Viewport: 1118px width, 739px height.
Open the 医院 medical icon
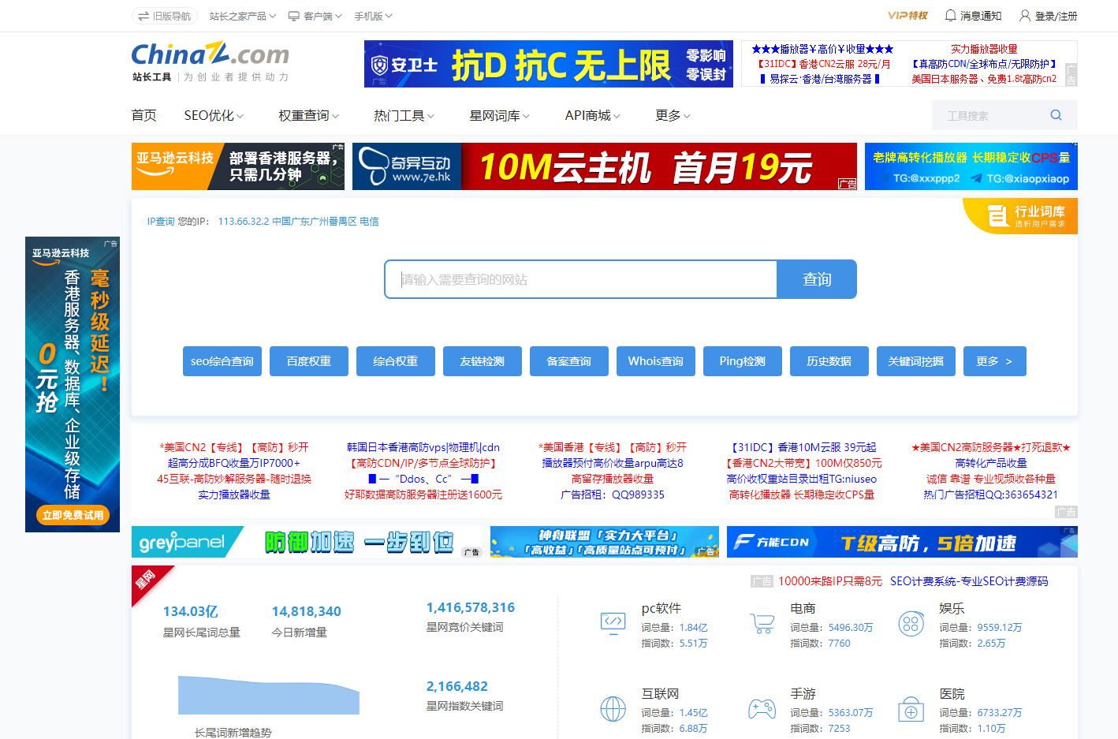[911, 709]
